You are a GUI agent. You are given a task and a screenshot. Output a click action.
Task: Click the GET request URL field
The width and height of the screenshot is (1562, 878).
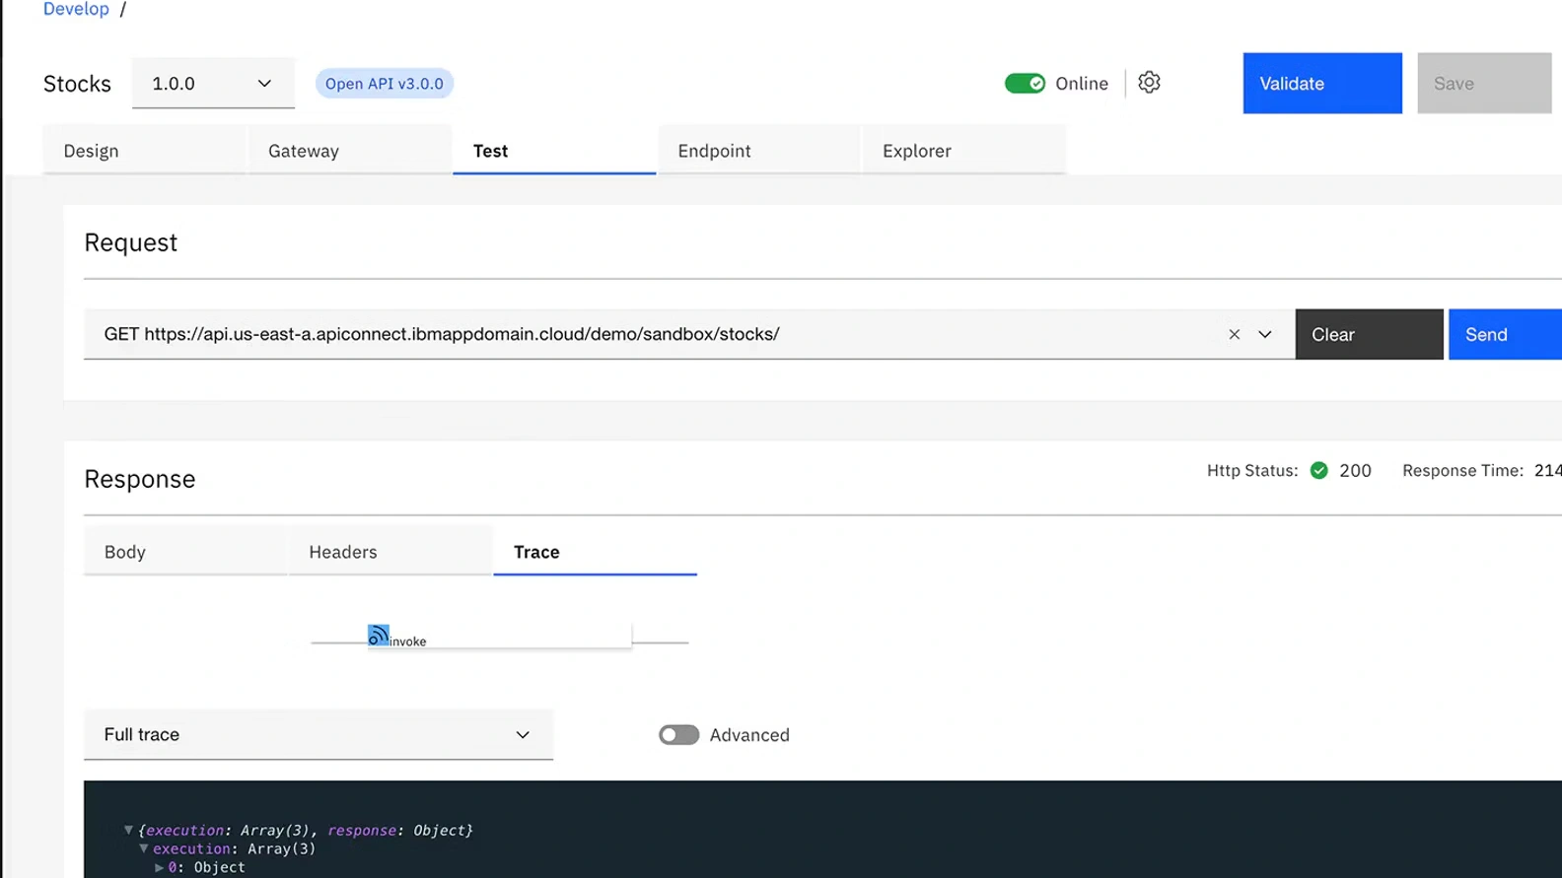tap(651, 335)
